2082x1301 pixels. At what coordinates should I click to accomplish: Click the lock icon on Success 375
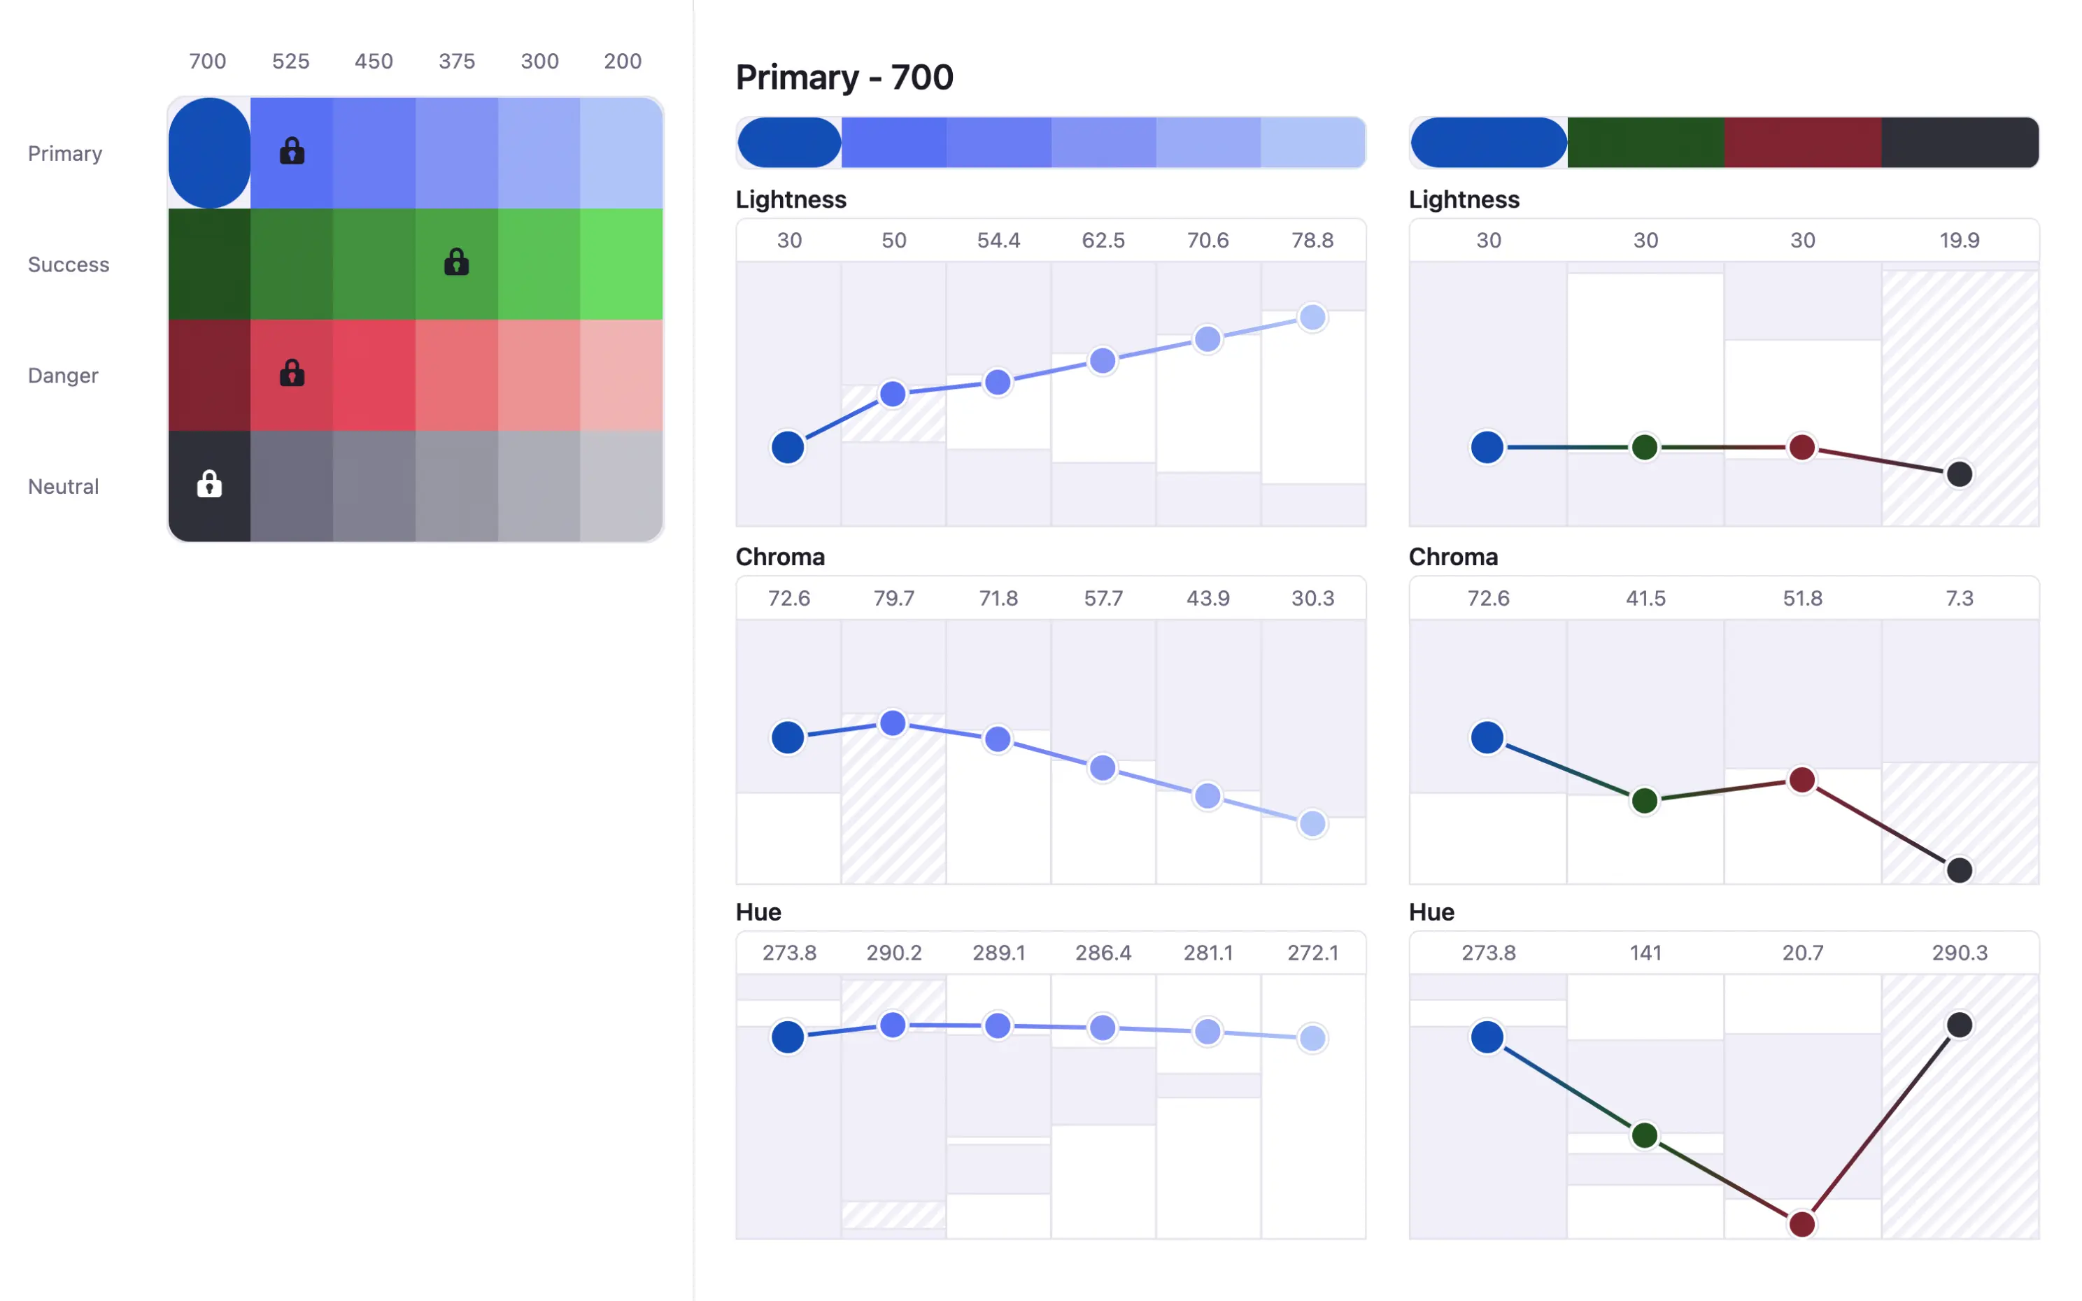(x=456, y=262)
